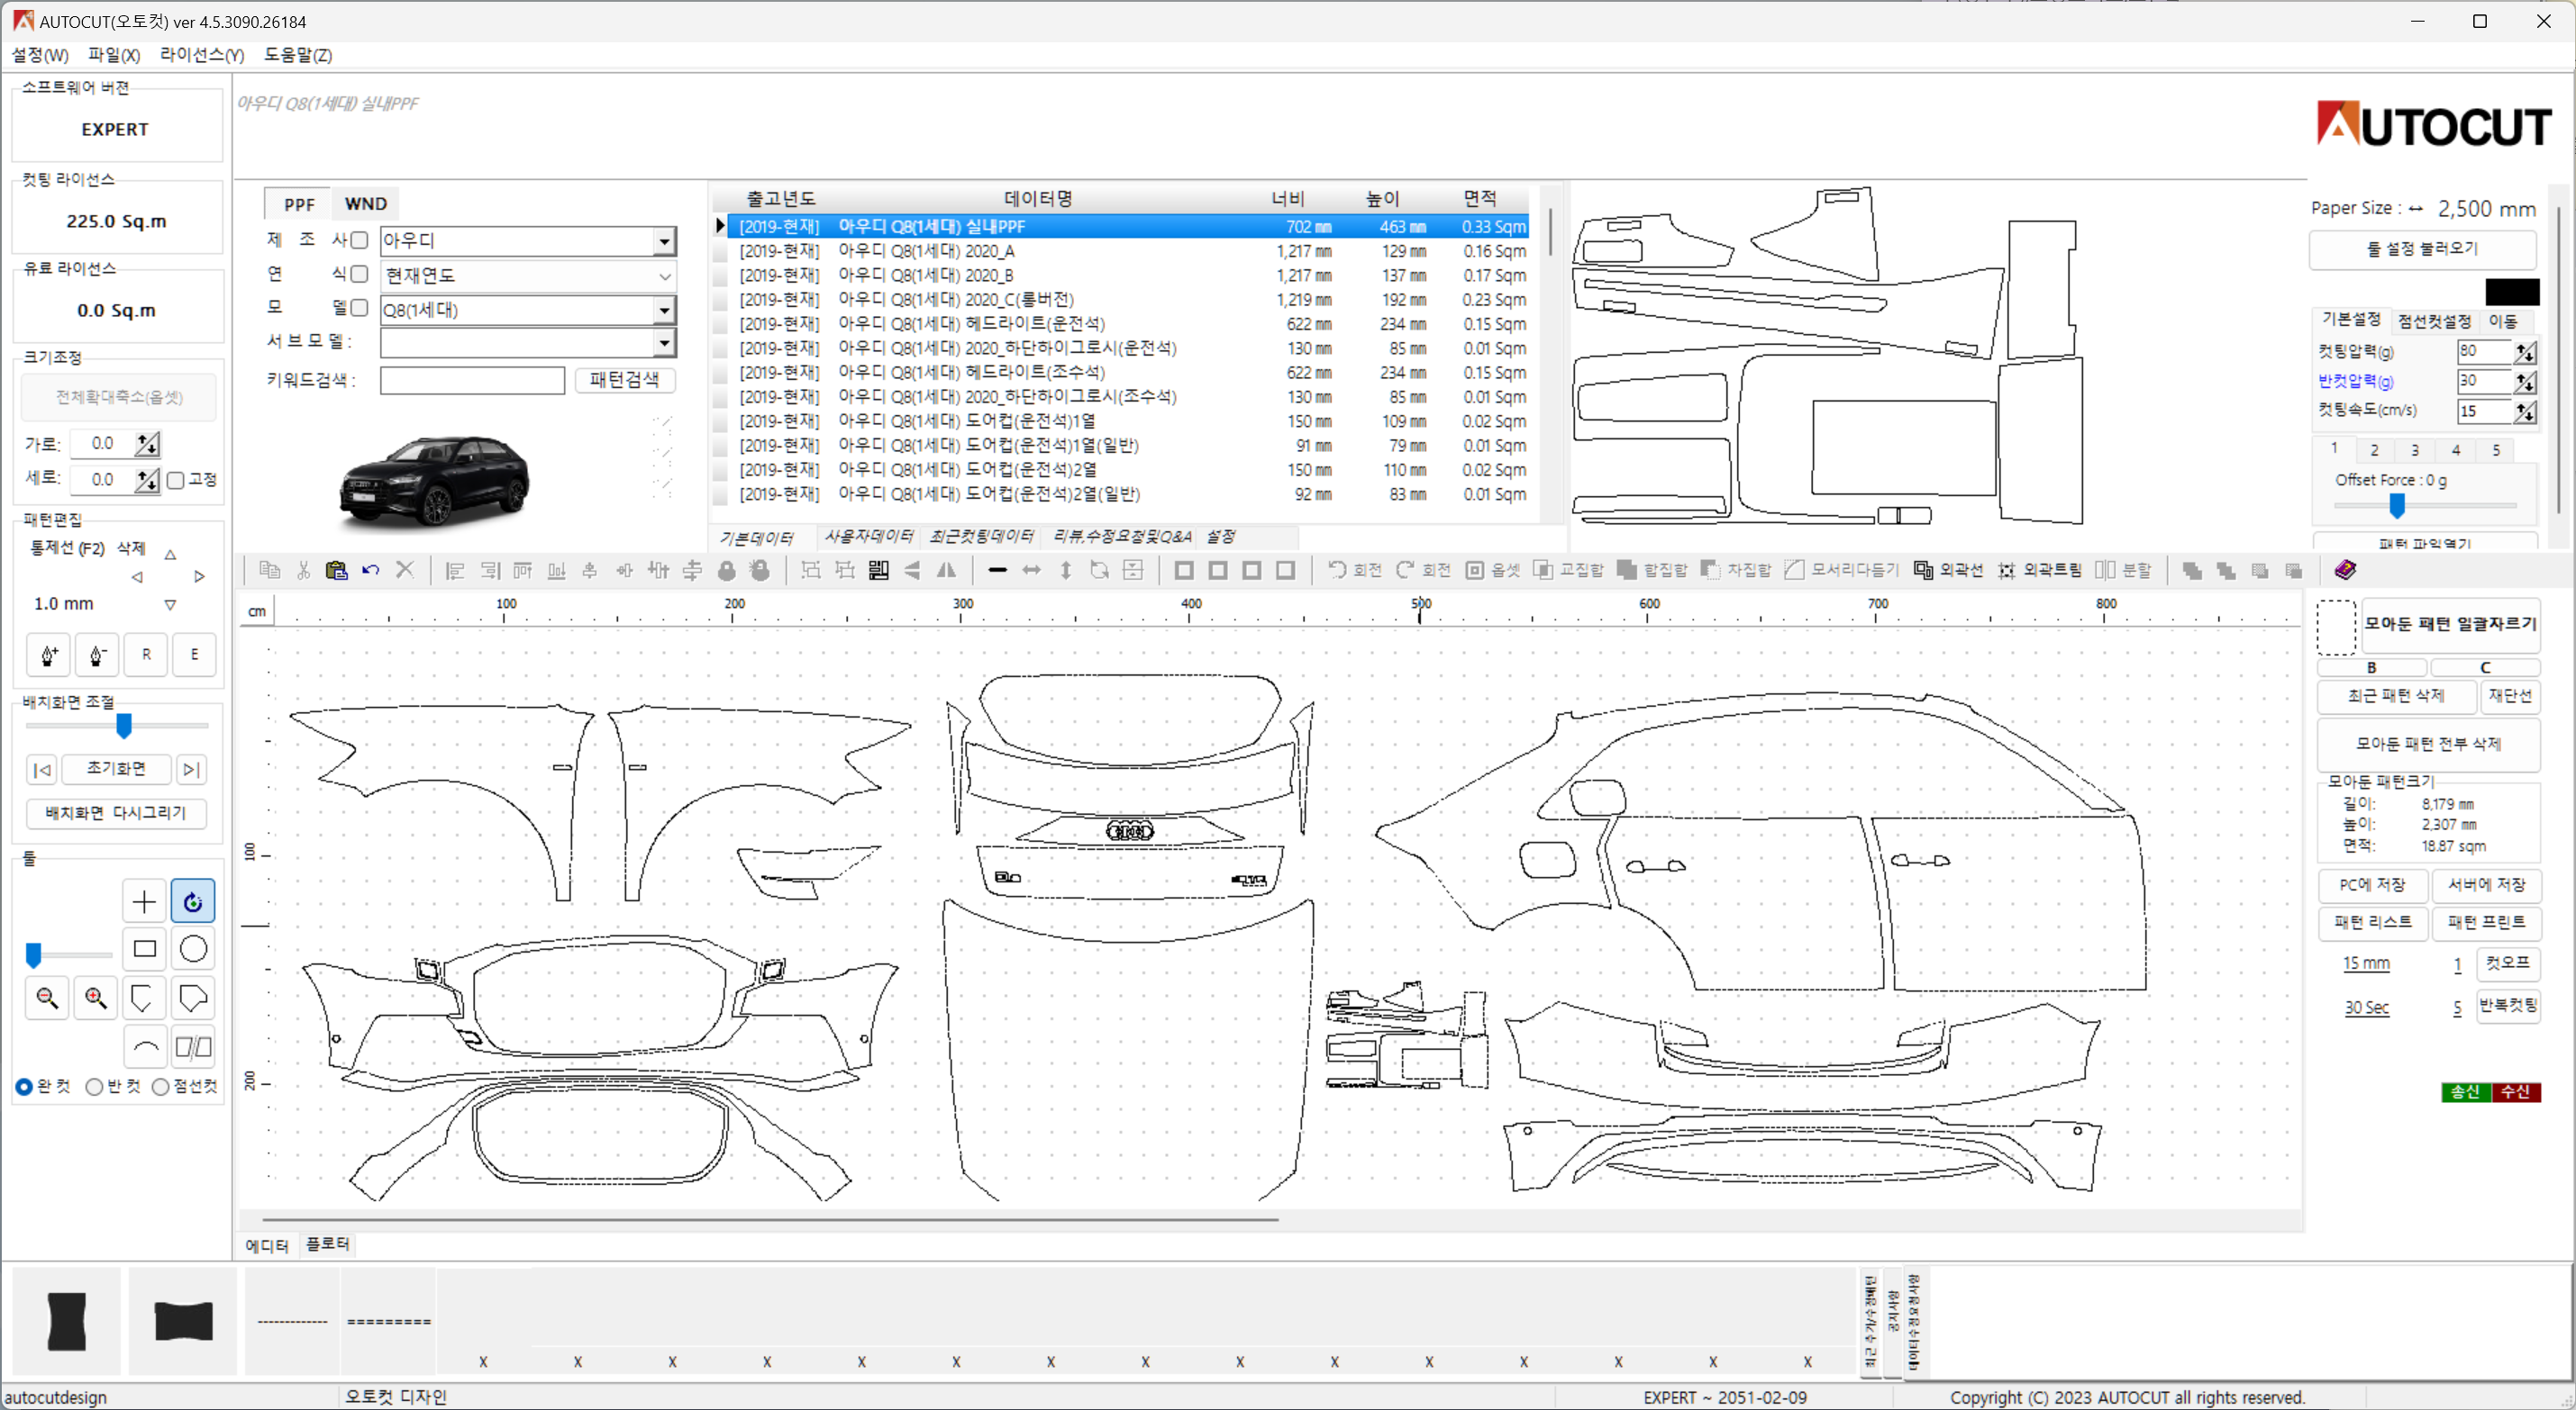The width and height of the screenshot is (2576, 1410).
Task: Toggle the checkbox next to manufacturer 제조사
Action: click(x=359, y=240)
